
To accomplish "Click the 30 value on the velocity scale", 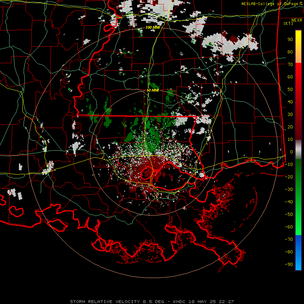I will coord(290,115).
